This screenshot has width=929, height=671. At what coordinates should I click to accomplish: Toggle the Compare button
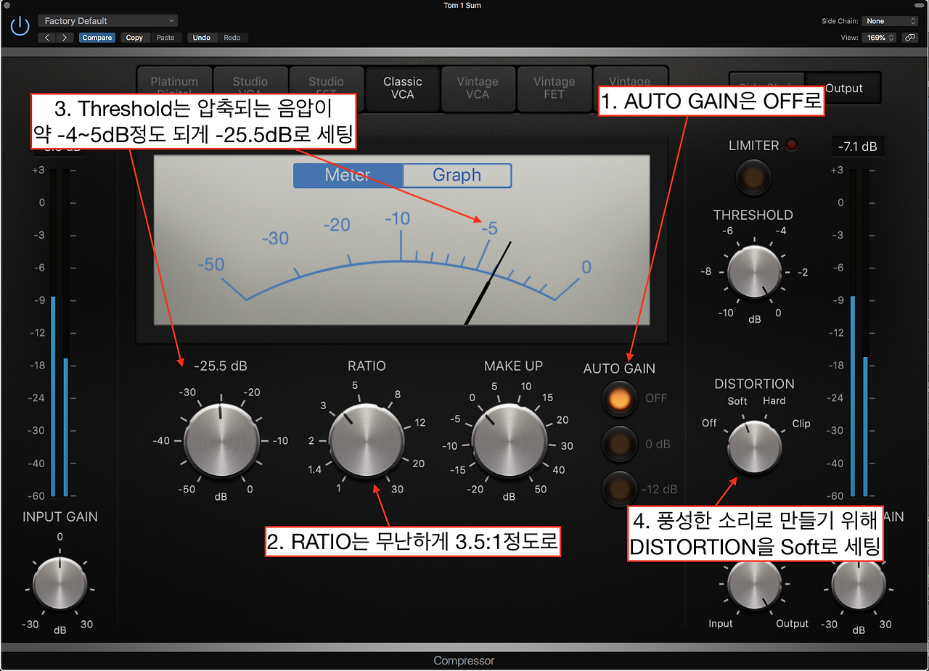tap(97, 38)
